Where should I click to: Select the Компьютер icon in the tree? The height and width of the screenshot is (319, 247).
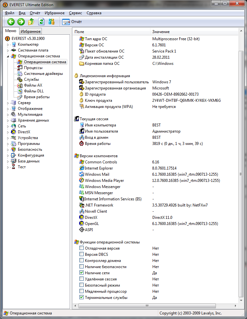tap(14, 44)
